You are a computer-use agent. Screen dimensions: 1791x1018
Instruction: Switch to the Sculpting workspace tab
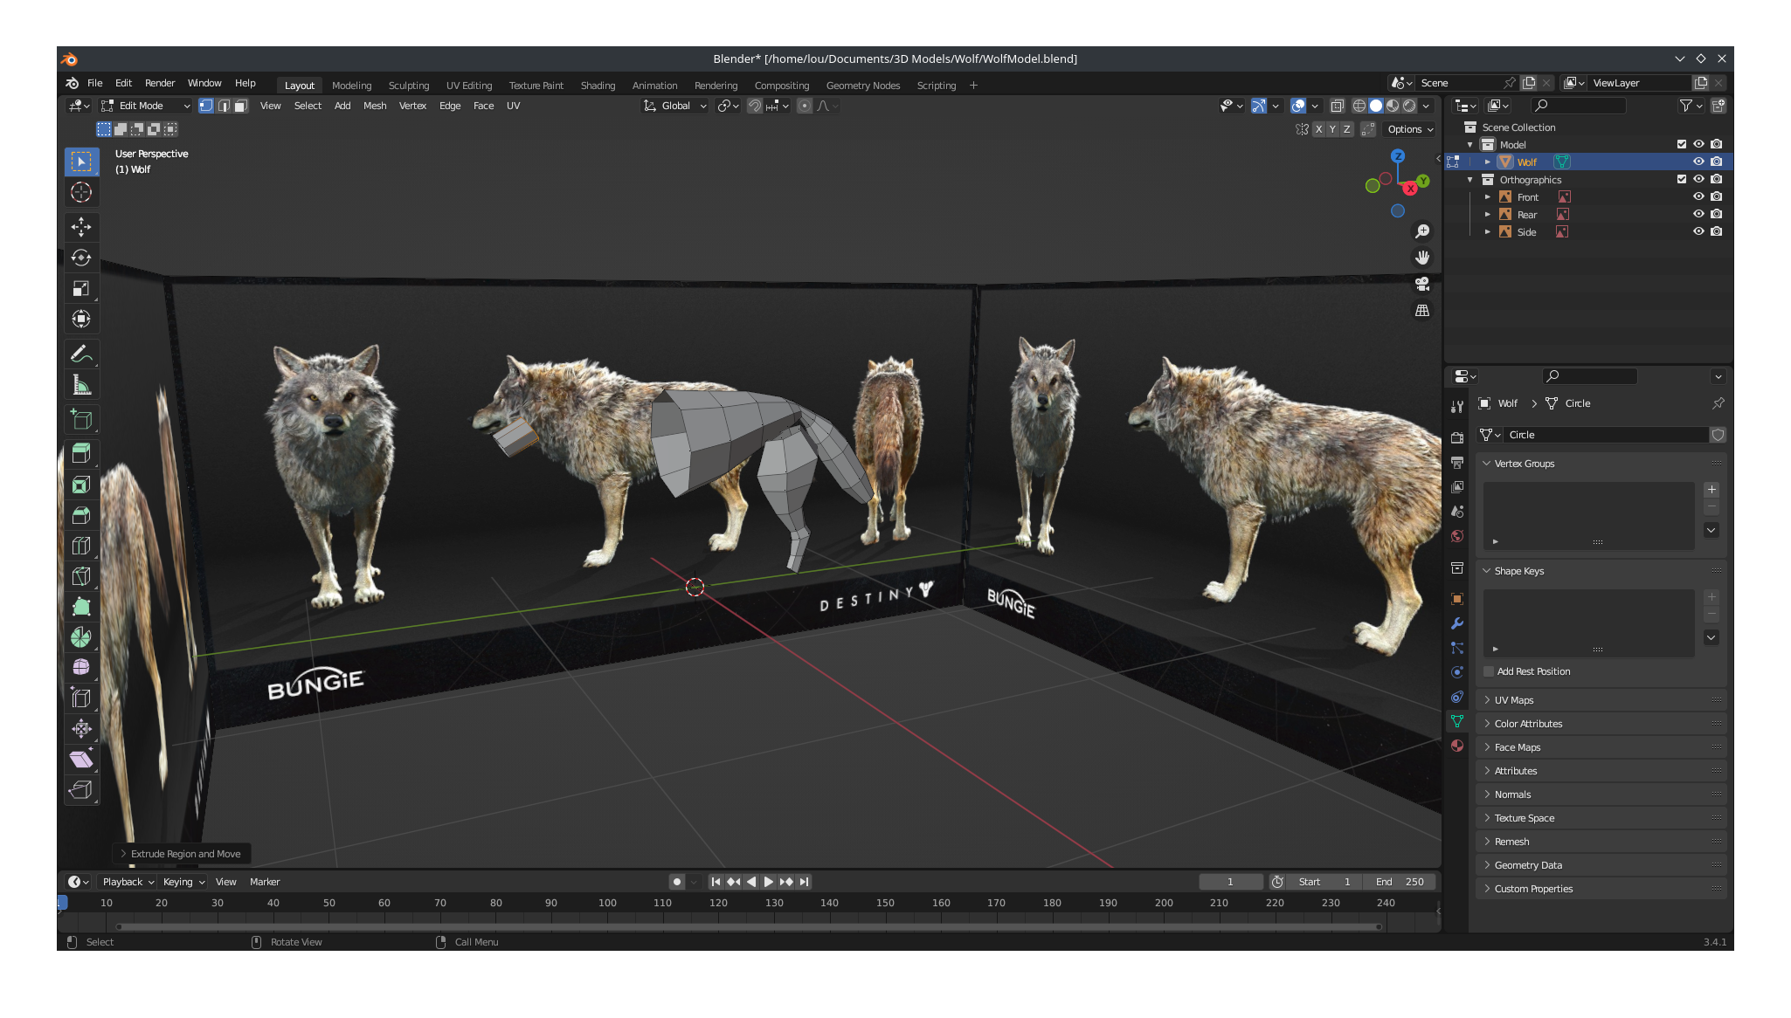coord(409,86)
